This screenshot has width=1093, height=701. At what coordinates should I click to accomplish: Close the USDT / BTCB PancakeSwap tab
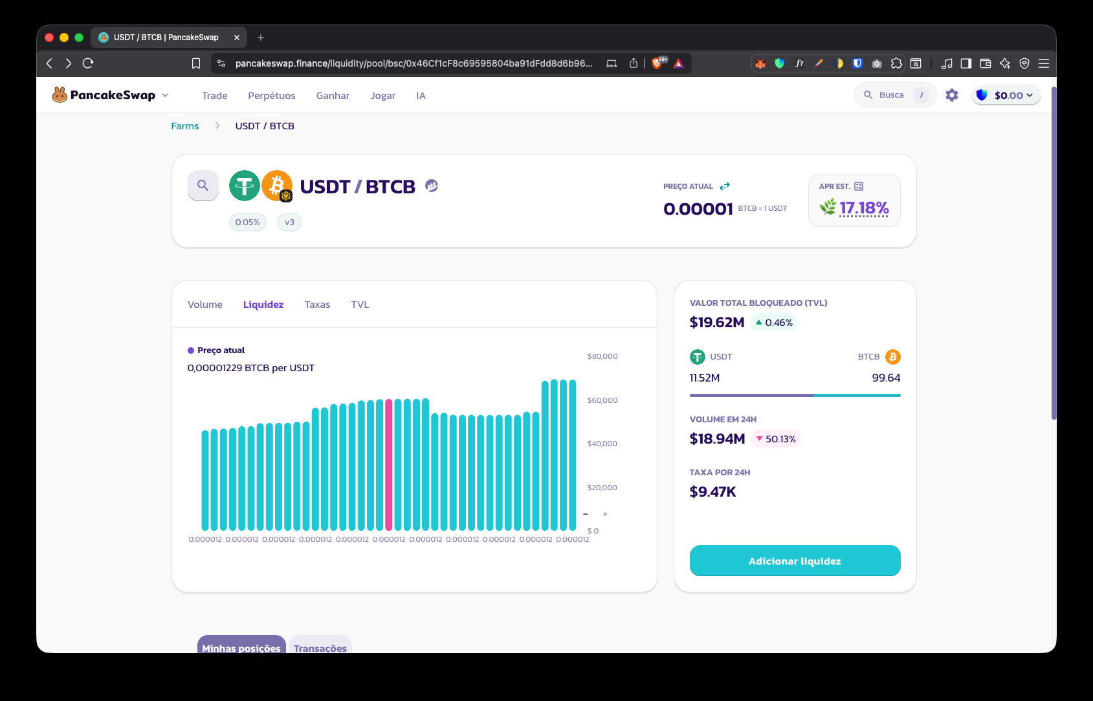coord(237,38)
